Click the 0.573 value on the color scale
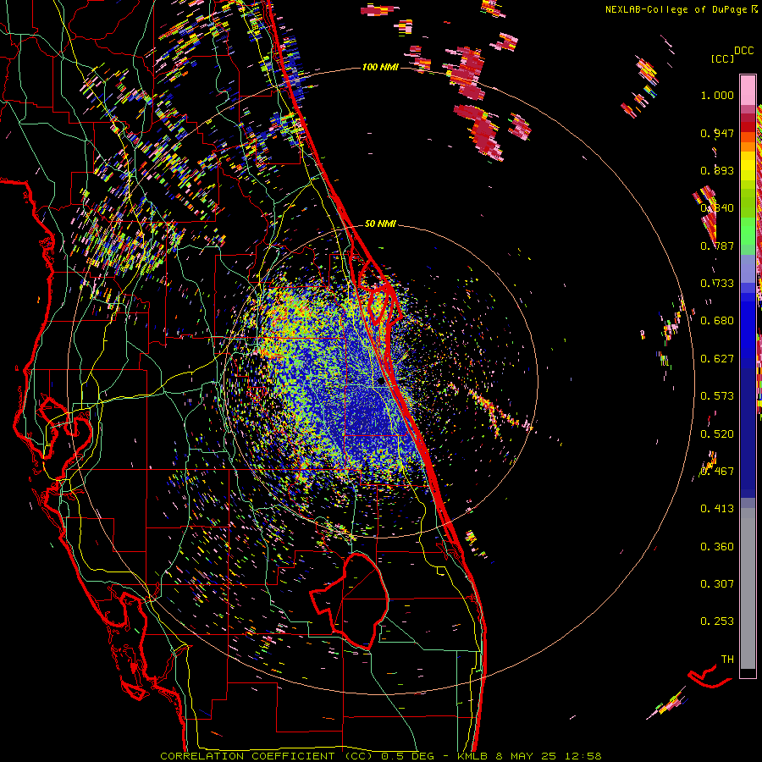Image resolution: width=762 pixels, height=762 pixels. (717, 396)
